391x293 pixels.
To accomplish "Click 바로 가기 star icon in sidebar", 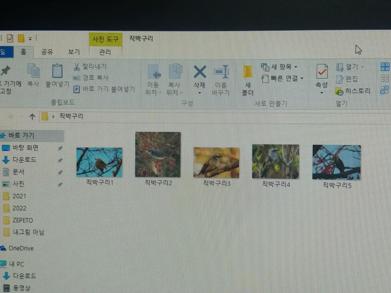I will coord(3,136).
